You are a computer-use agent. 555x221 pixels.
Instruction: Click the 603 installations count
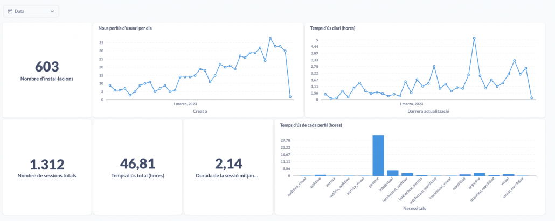pyautogui.click(x=47, y=66)
